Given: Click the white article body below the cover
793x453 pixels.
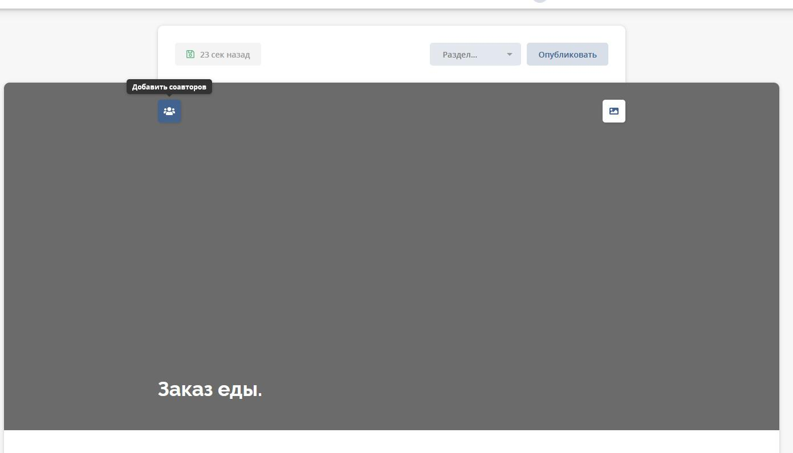Looking at the screenshot, I should click(392, 442).
